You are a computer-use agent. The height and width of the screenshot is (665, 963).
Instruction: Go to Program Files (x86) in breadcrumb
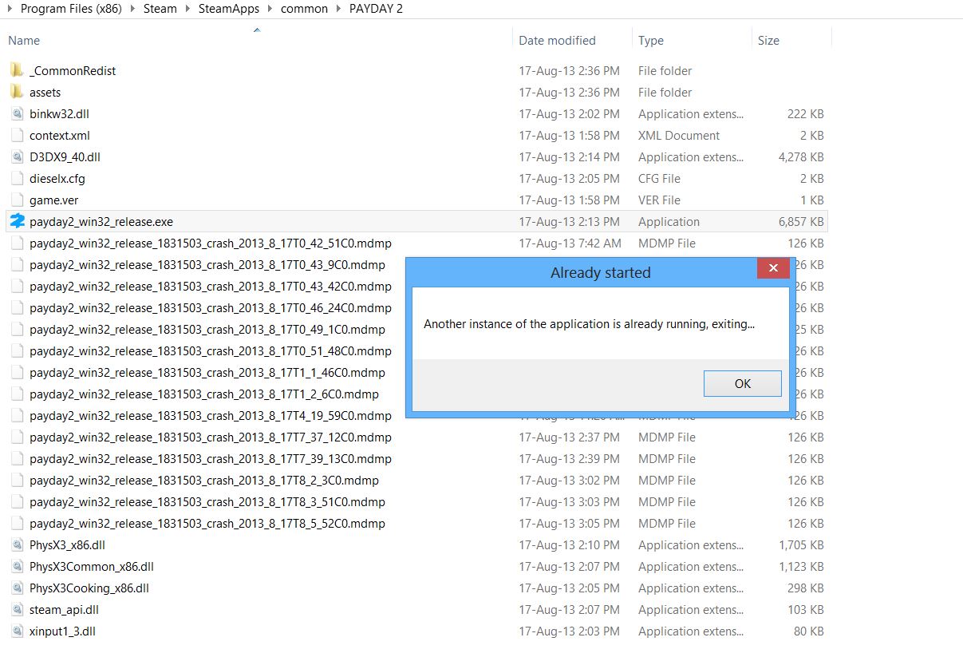point(71,9)
